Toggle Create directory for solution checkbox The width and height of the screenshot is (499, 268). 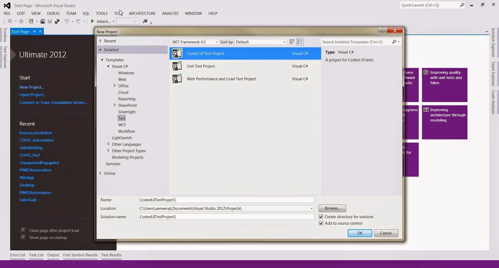click(321, 217)
